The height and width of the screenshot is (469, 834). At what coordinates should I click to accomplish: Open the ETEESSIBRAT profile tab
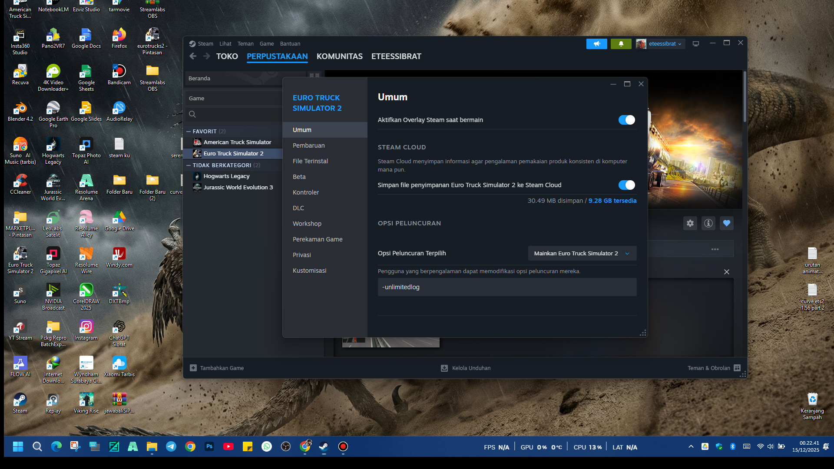396,56
